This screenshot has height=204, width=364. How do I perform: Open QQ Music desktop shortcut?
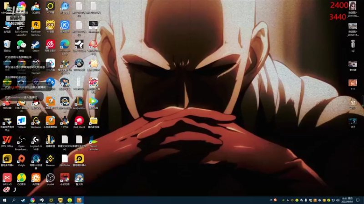pos(21,179)
